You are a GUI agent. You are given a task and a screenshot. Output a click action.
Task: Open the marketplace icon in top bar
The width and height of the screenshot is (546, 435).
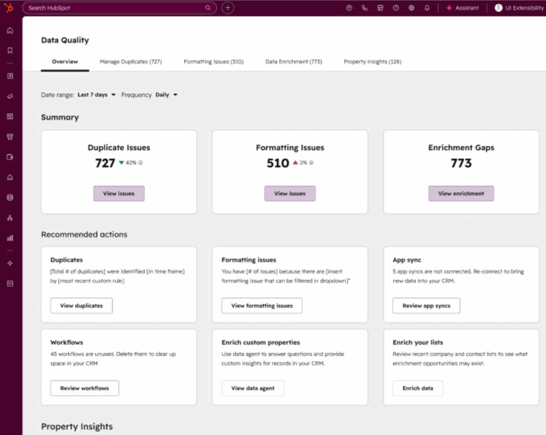[380, 7]
